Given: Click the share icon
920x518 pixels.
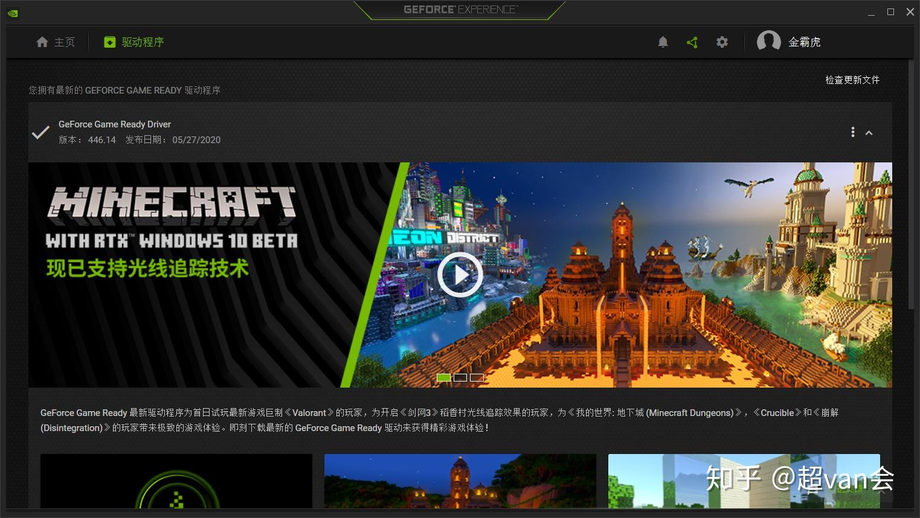Looking at the screenshot, I should 692,42.
